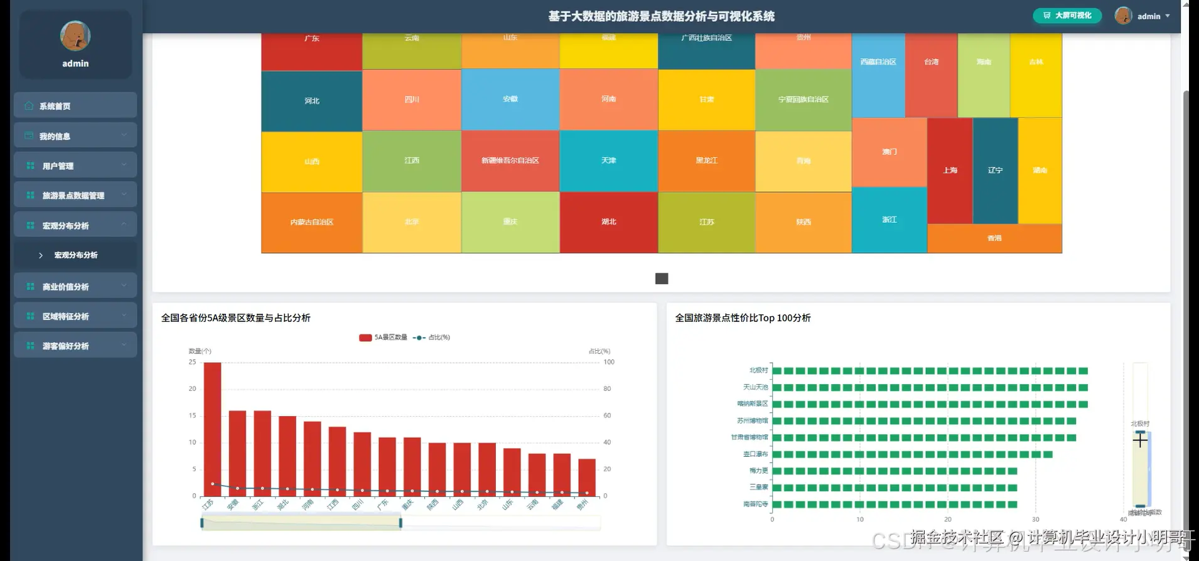The height and width of the screenshot is (561, 1199).
Task: Open the admin dropdown arrow in header
Action: click(x=1168, y=16)
